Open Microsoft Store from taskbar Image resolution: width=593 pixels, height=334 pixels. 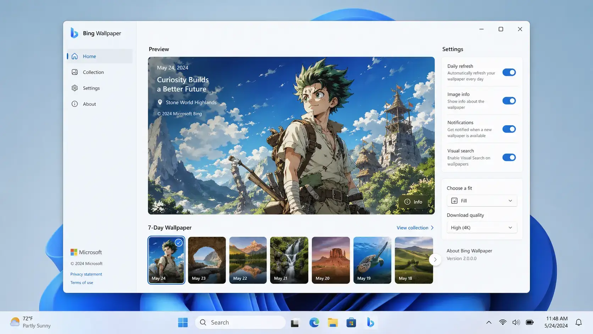pos(351,322)
